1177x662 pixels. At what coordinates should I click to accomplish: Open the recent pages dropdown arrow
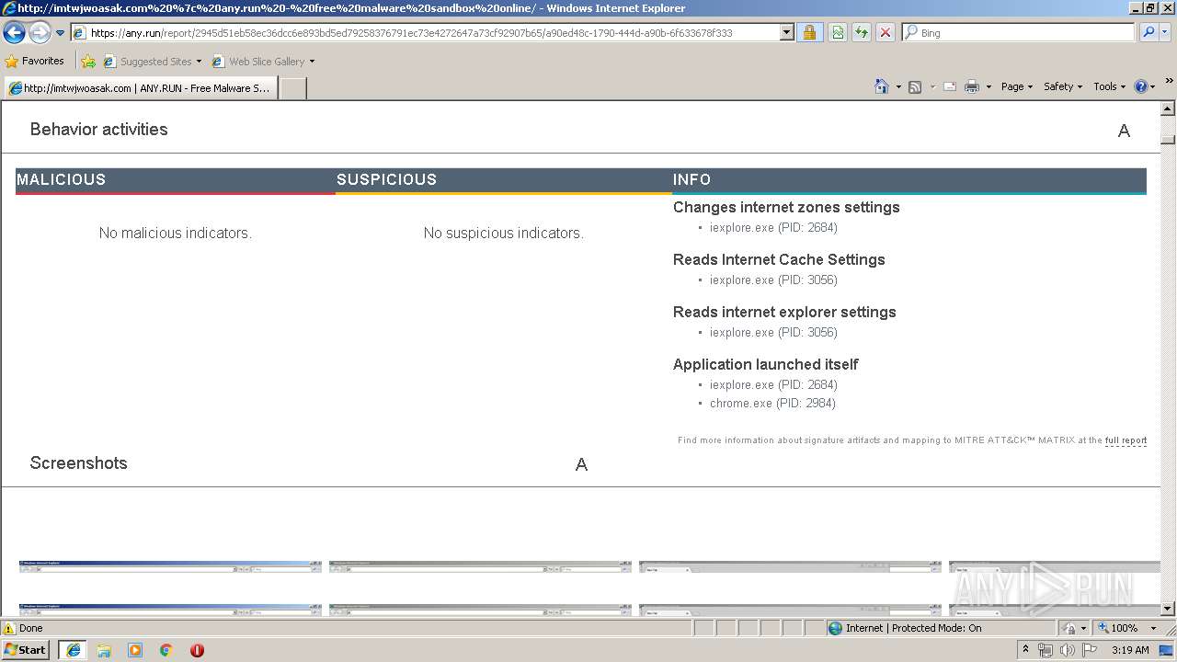click(60, 33)
